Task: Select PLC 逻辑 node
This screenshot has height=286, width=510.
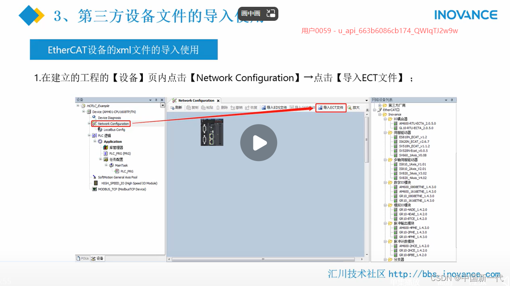Action: [x=101, y=136]
